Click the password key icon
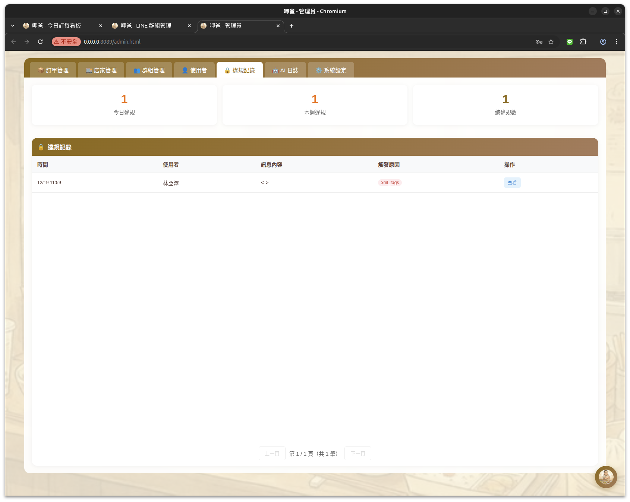This screenshot has height=502, width=630. tap(539, 42)
